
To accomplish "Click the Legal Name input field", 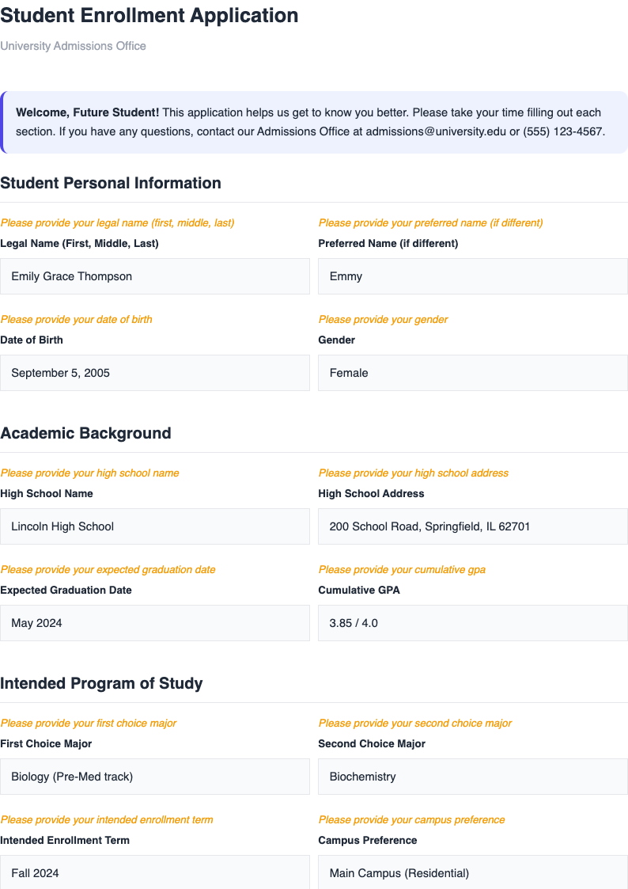I will click(155, 275).
